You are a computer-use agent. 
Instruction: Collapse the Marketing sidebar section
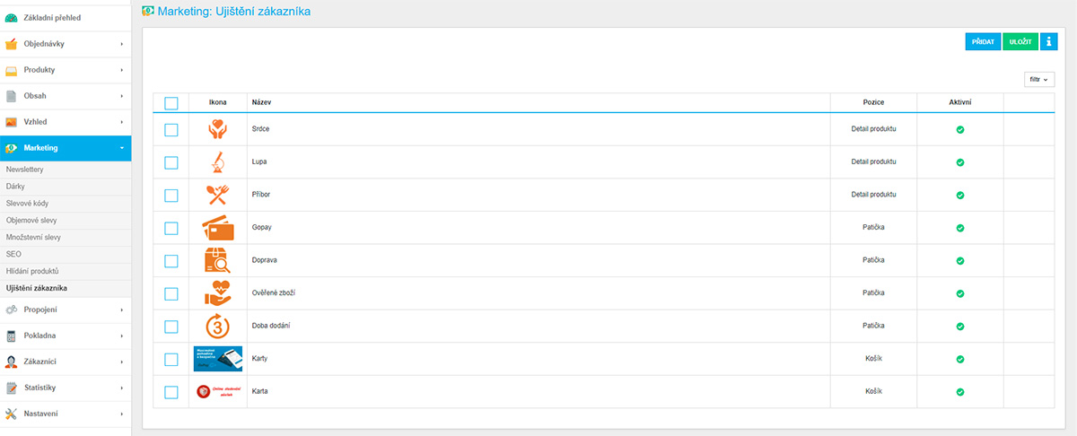tap(66, 148)
